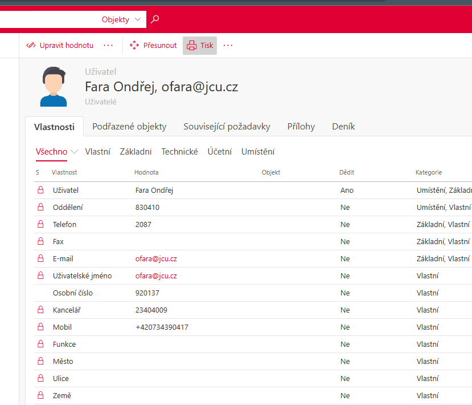
Task: Sort by the Vlastnost column header
Action: (x=64, y=172)
